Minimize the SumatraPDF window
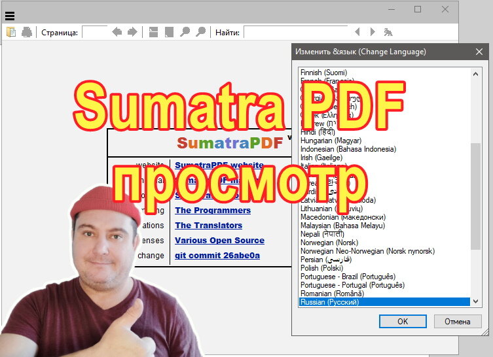 click(392, 9)
